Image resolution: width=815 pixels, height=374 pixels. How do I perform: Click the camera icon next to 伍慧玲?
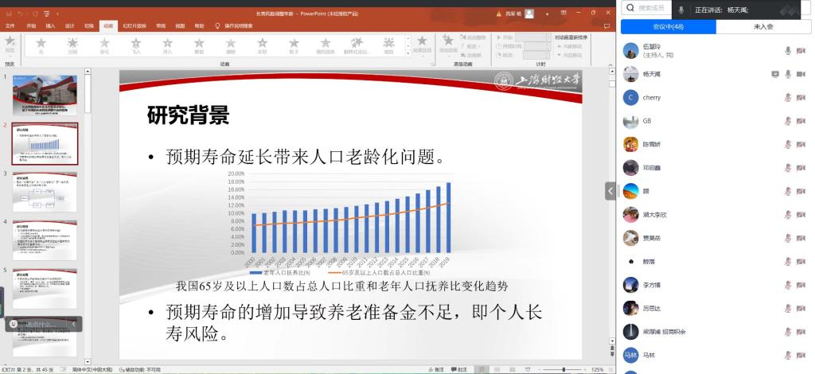[801, 50]
